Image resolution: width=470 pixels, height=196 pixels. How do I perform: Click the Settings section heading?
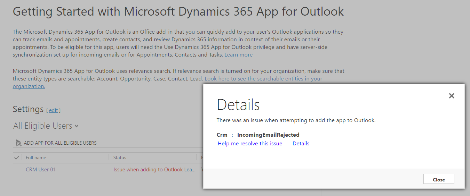point(28,109)
